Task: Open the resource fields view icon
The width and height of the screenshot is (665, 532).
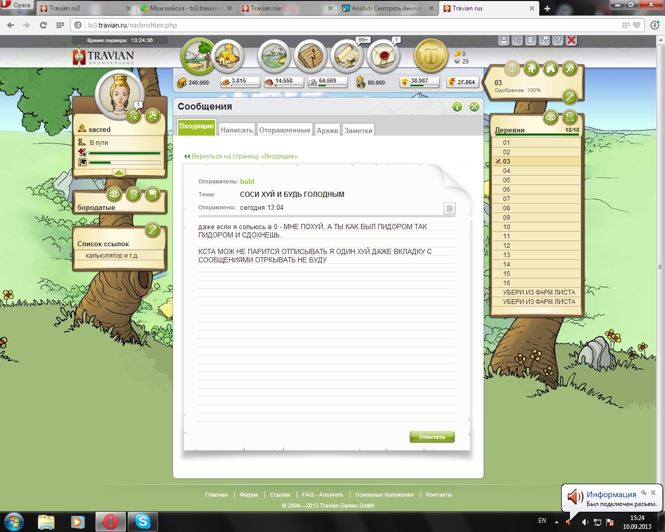Action: [198, 56]
